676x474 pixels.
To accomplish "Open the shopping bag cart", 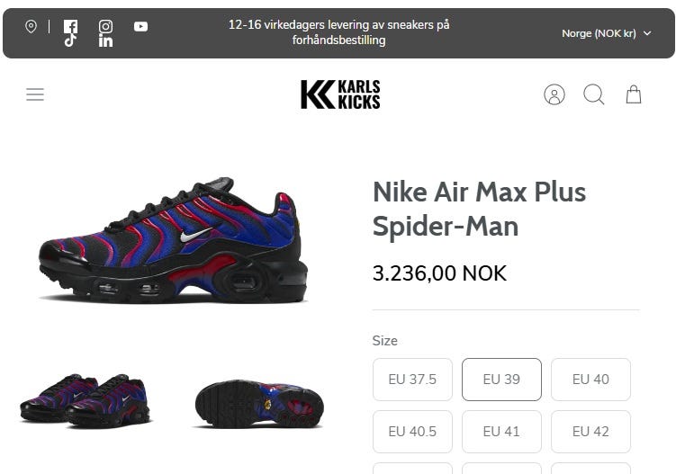I will pos(634,94).
